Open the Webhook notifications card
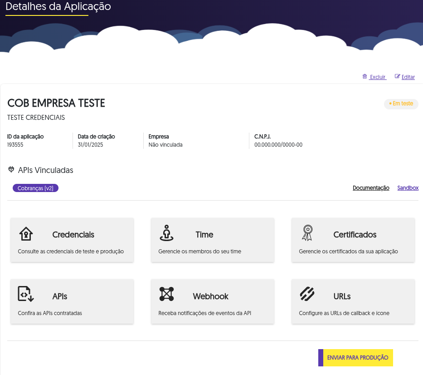The width and height of the screenshot is (423, 375). (213, 301)
